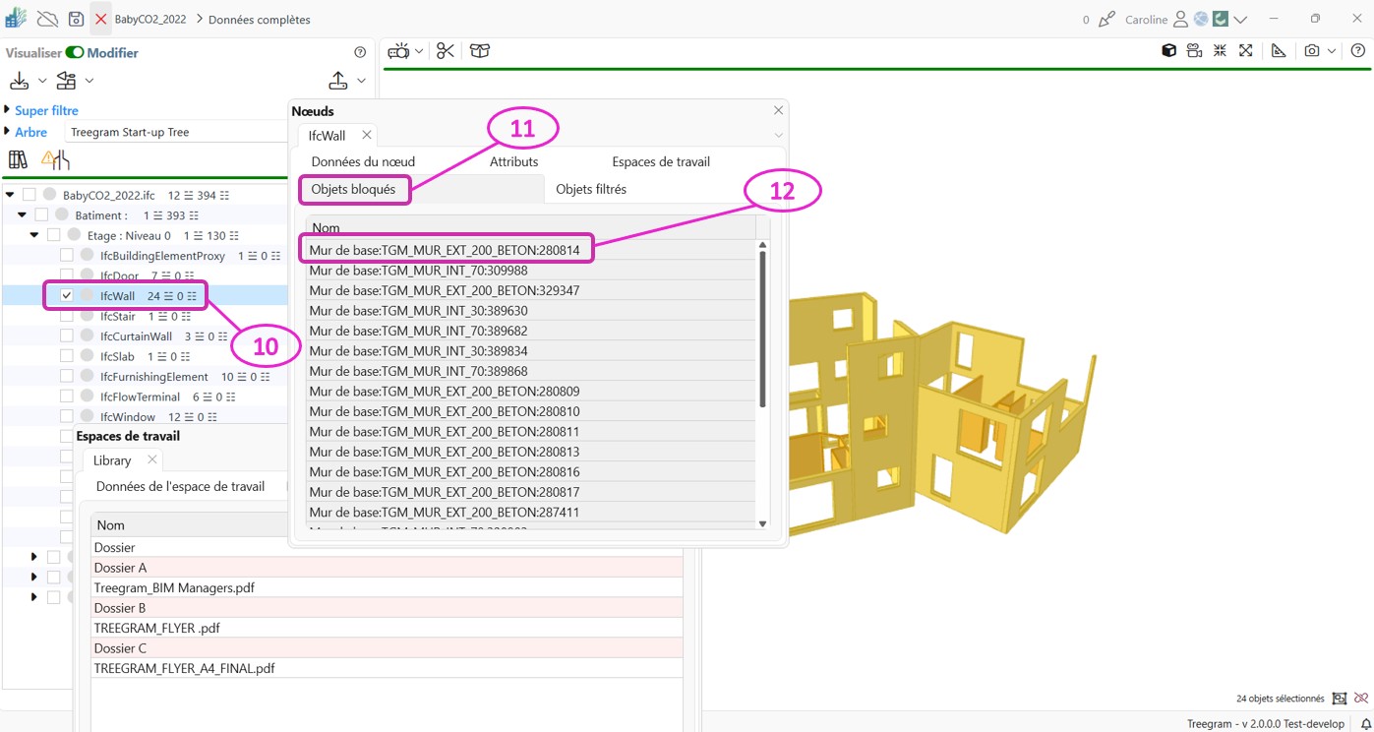Screen dimensions: 1374x732
Task: Check the IfcSlab checkbox
Action: [67, 356]
